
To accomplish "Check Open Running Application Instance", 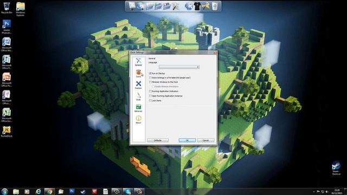I will point(151,96).
